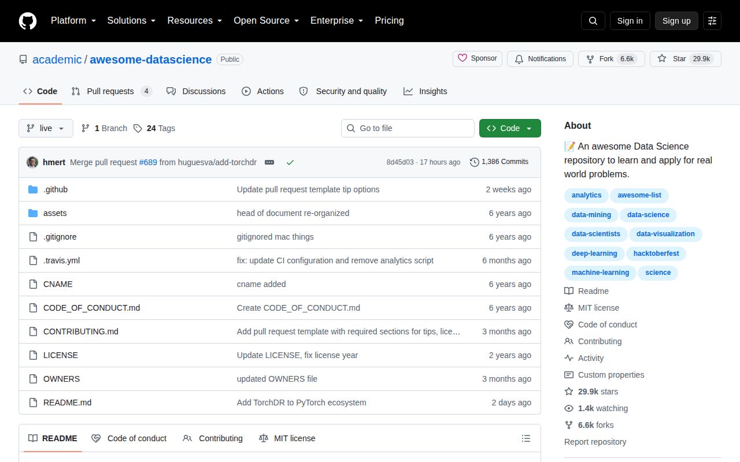Open the README outline list icon
The width and height of the screenshot is (740, 462).
click(526, 438)
